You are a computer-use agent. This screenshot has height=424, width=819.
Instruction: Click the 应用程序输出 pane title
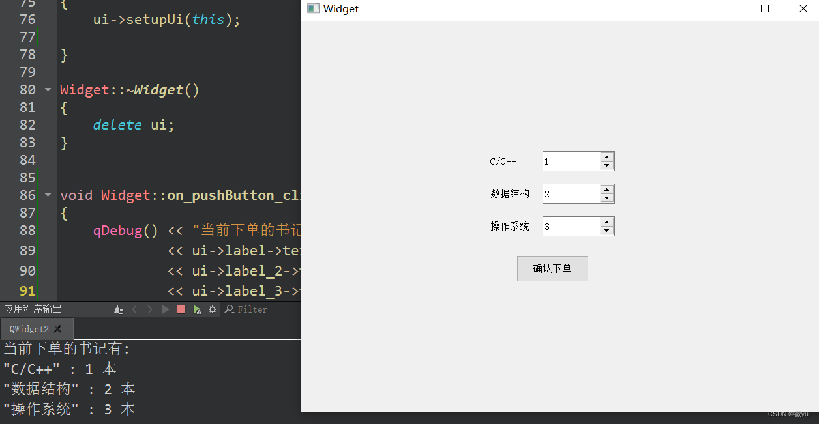point(33,309)
